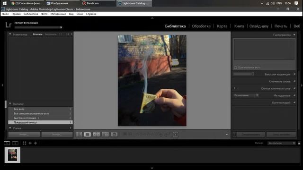This screenshot has width=303, height=170.
Task: Switch to Grid view in the toolbar
Action: click(x=79, y=134)
